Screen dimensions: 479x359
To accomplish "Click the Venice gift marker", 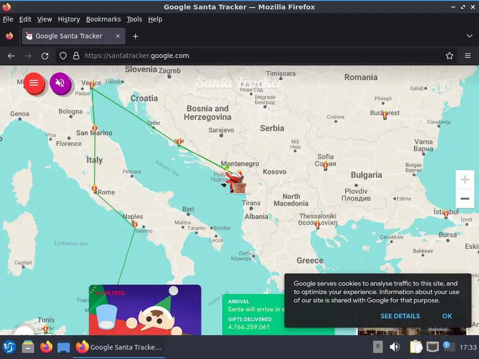I will click(92, 85).
